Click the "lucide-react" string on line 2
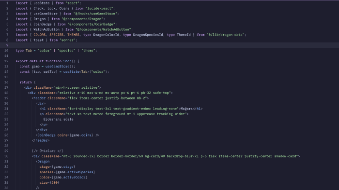Viewport: 339px width, 190px height. (x=99, y=8)
